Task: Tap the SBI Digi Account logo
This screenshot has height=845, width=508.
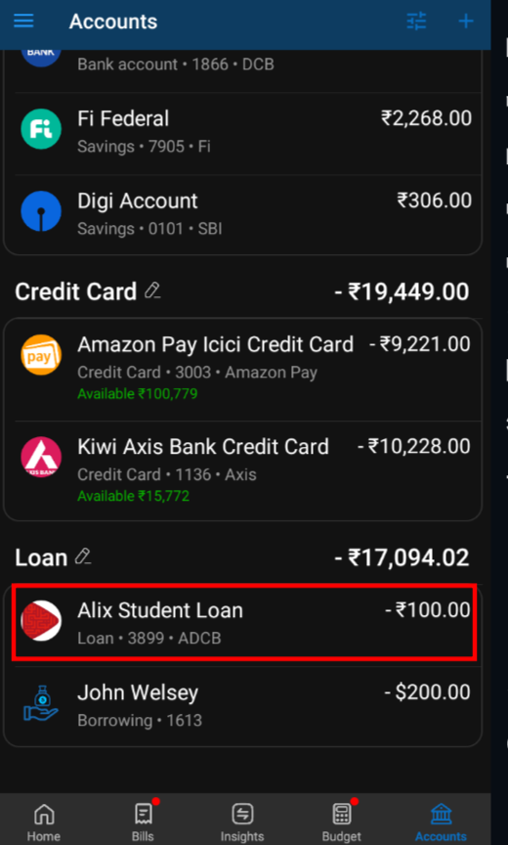Action: tap(41, 211)
